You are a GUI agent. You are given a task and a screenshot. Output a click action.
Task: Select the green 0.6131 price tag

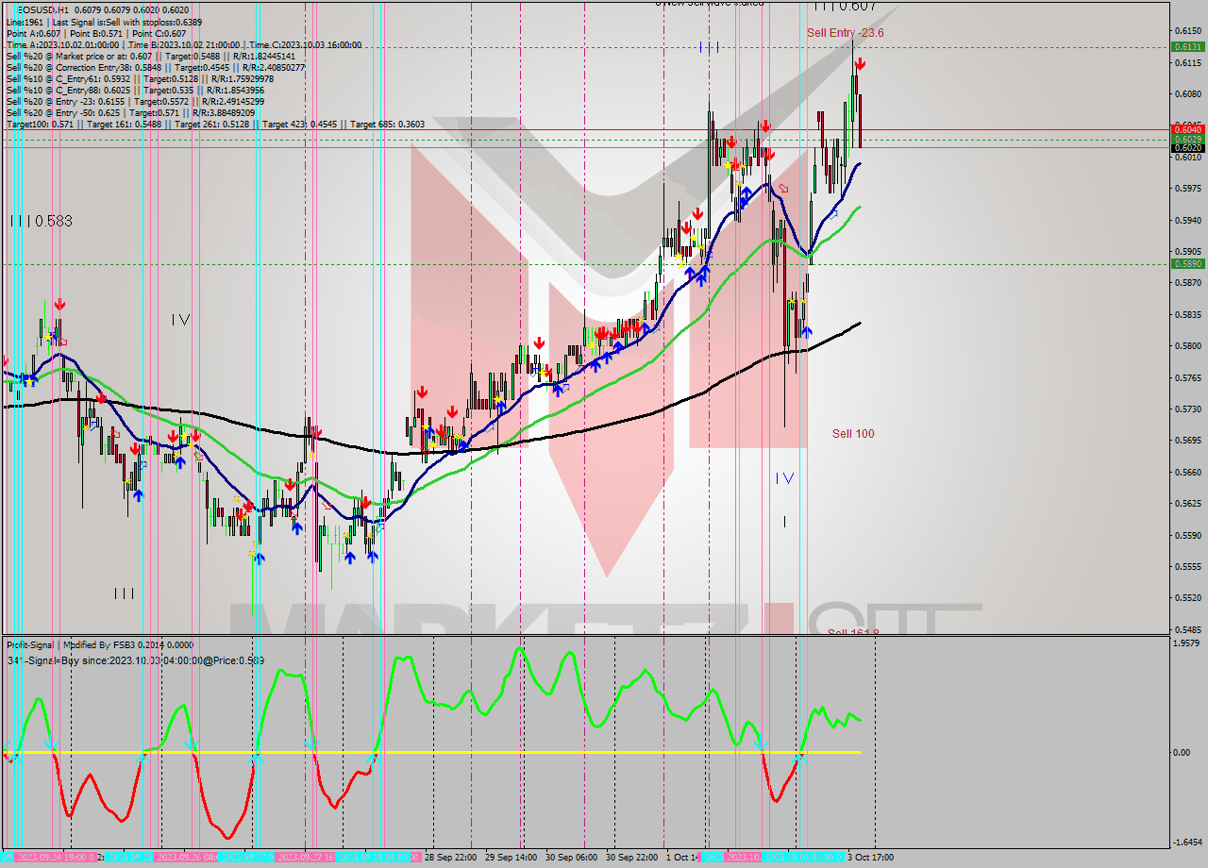click(x=1187, y=46)
